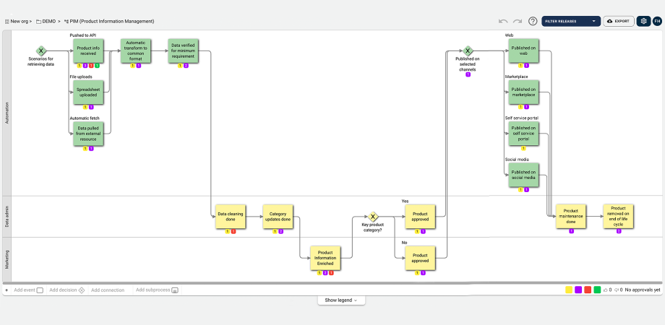The width and height of the screenshot is (665, 325).
Task: Click the thumbs up approval icon
Action: 605,290
